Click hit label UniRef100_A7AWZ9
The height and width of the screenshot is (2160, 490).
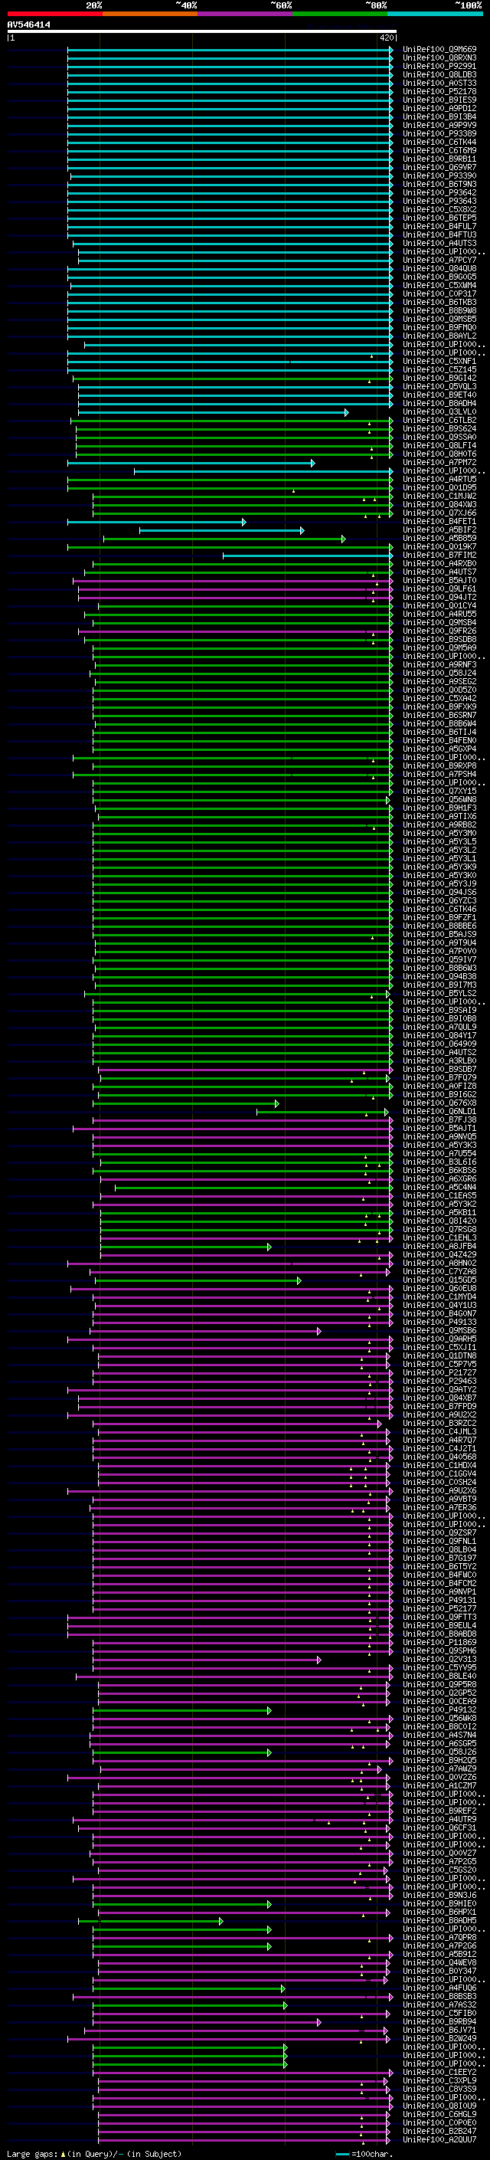pos(439,1768)
